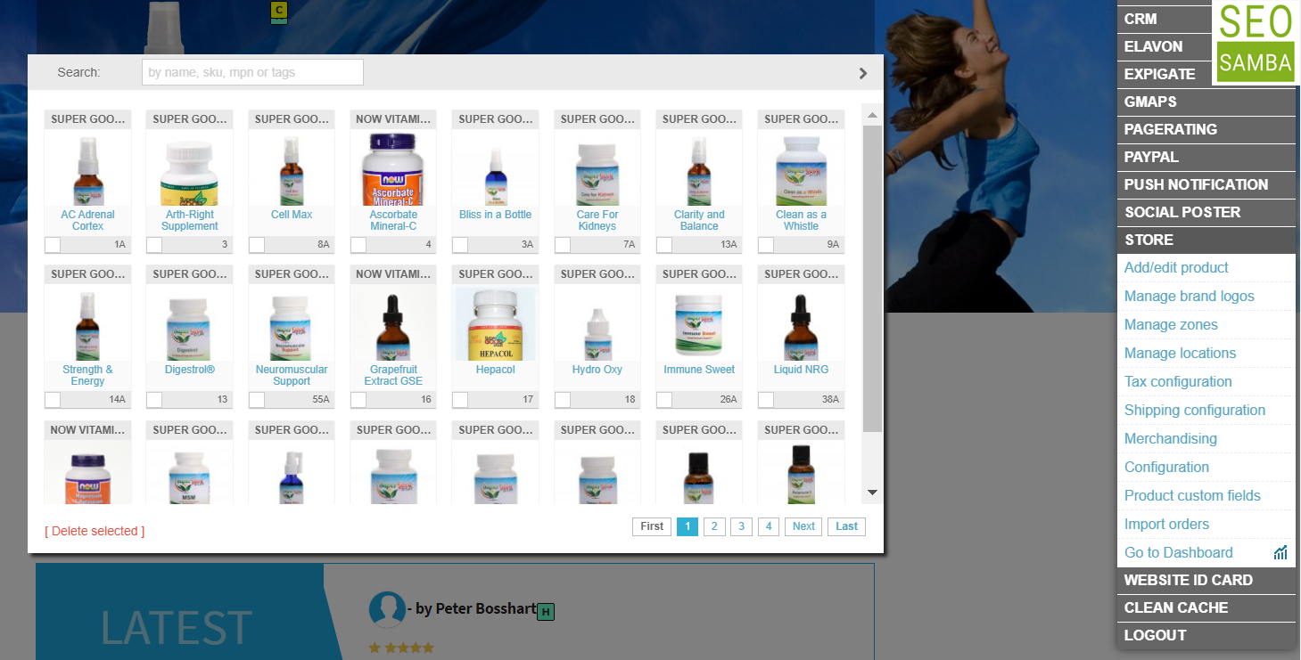Expand the PAYPAL menu section
The height and width of the screenshot is (660, 1301).
[1206, 157]
